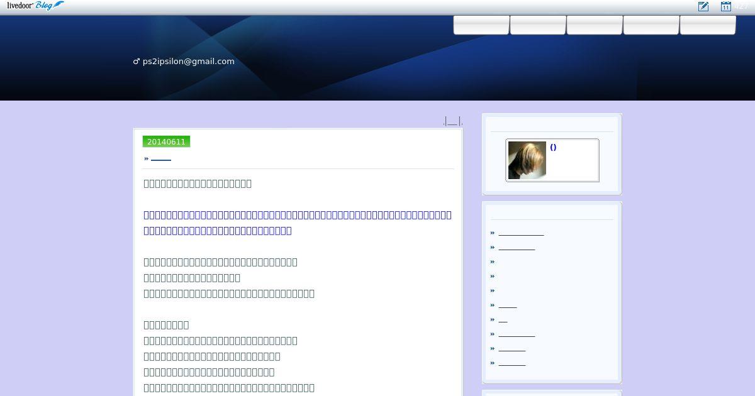
Task: Click the ps2ipsilon@gmail.com header text
Action: (x=184, y=62)
